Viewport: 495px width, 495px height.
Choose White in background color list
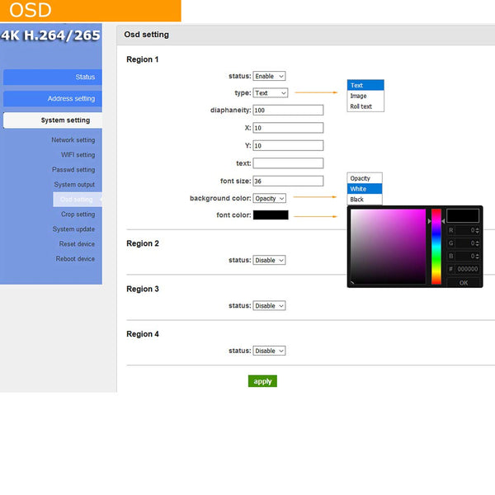point(358,189)
